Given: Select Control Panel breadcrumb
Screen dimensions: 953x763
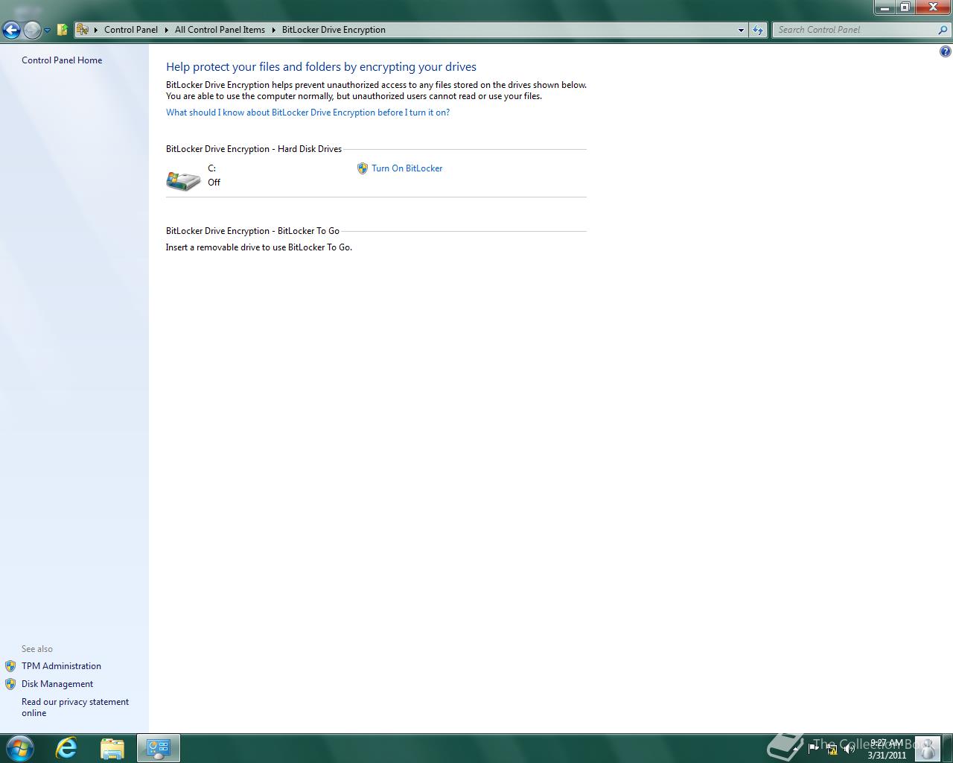Looking at the screenshot, I should point(131,30).
